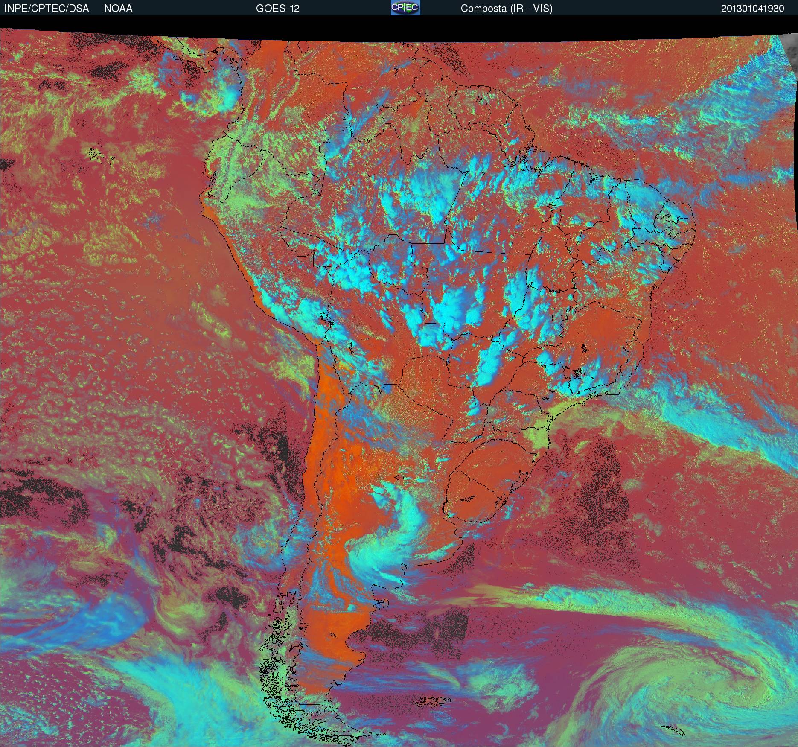Click the CPTEC logo in the header
Screen dimensions: 798x747
pyautogui.click(x=405, y=8)
